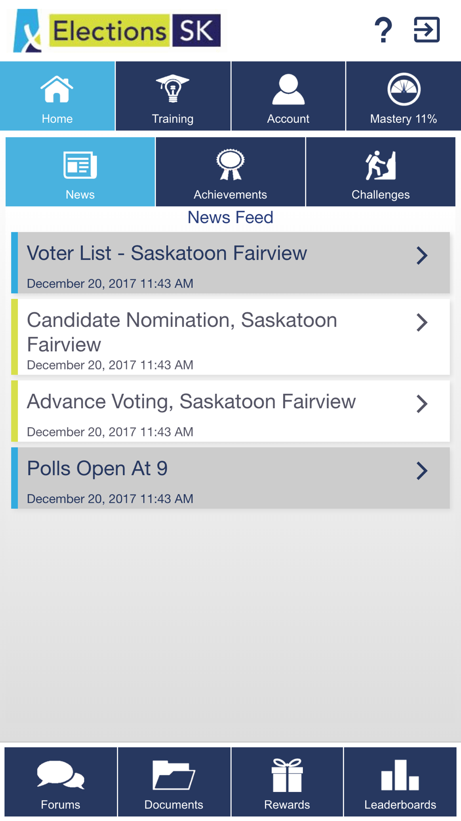Open the Documents folder icon
The height and width of the screenshot is (821, 461).
(174, 774)
